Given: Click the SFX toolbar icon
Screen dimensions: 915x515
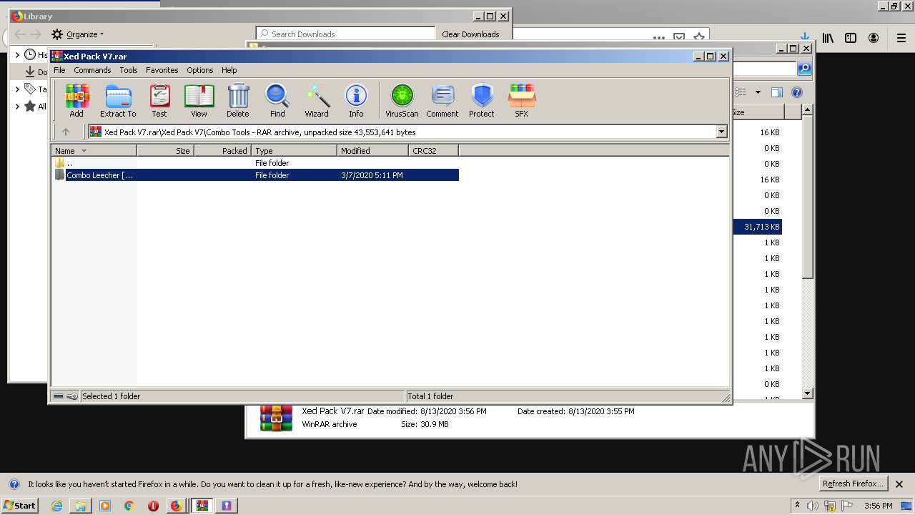Looking at the screenshot, I should coord(522,101).
